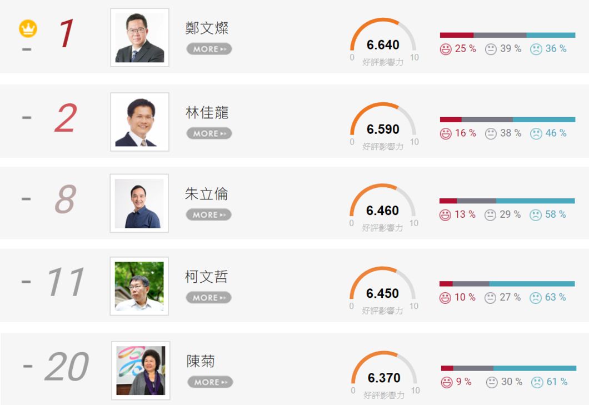Click the happy face icon next to 9 %
This screenshot has width=589, height=405.
(x=447, y=382)
